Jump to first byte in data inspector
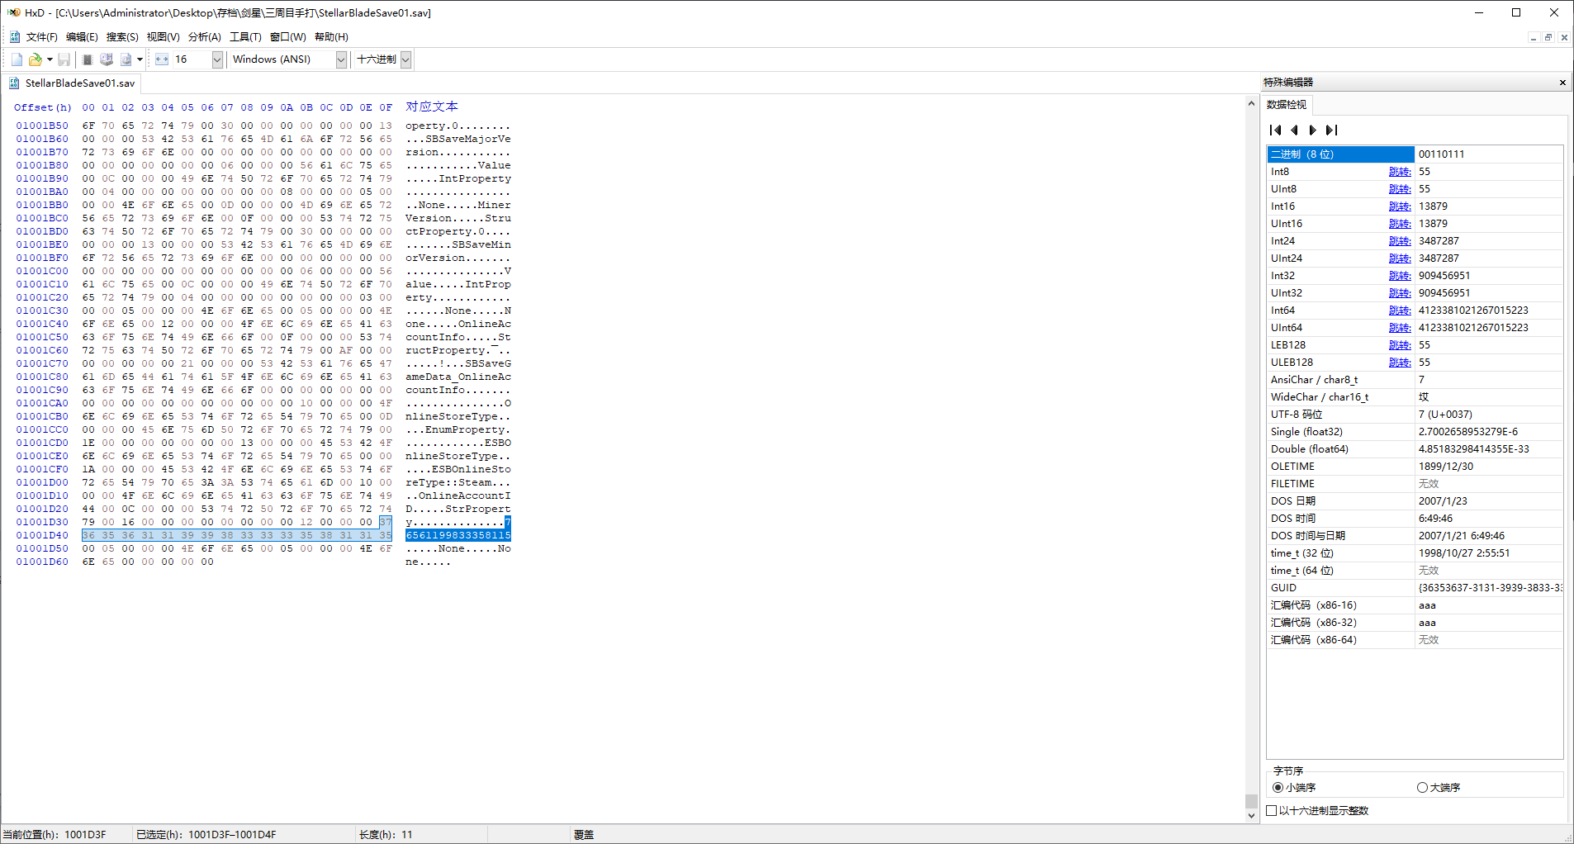The width and height of the screenshot is (1574, 844). 1276,130
